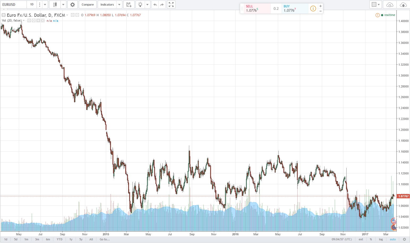The image size is (410, 243).
Task: Select the 3m time range
Action: [37, 239]
